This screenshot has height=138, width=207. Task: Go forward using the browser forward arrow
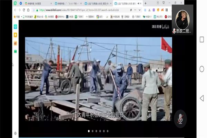[x=20, y=10]
